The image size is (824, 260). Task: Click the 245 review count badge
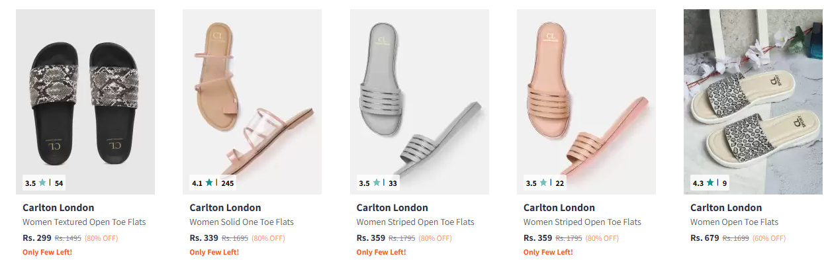coord(228,183)
